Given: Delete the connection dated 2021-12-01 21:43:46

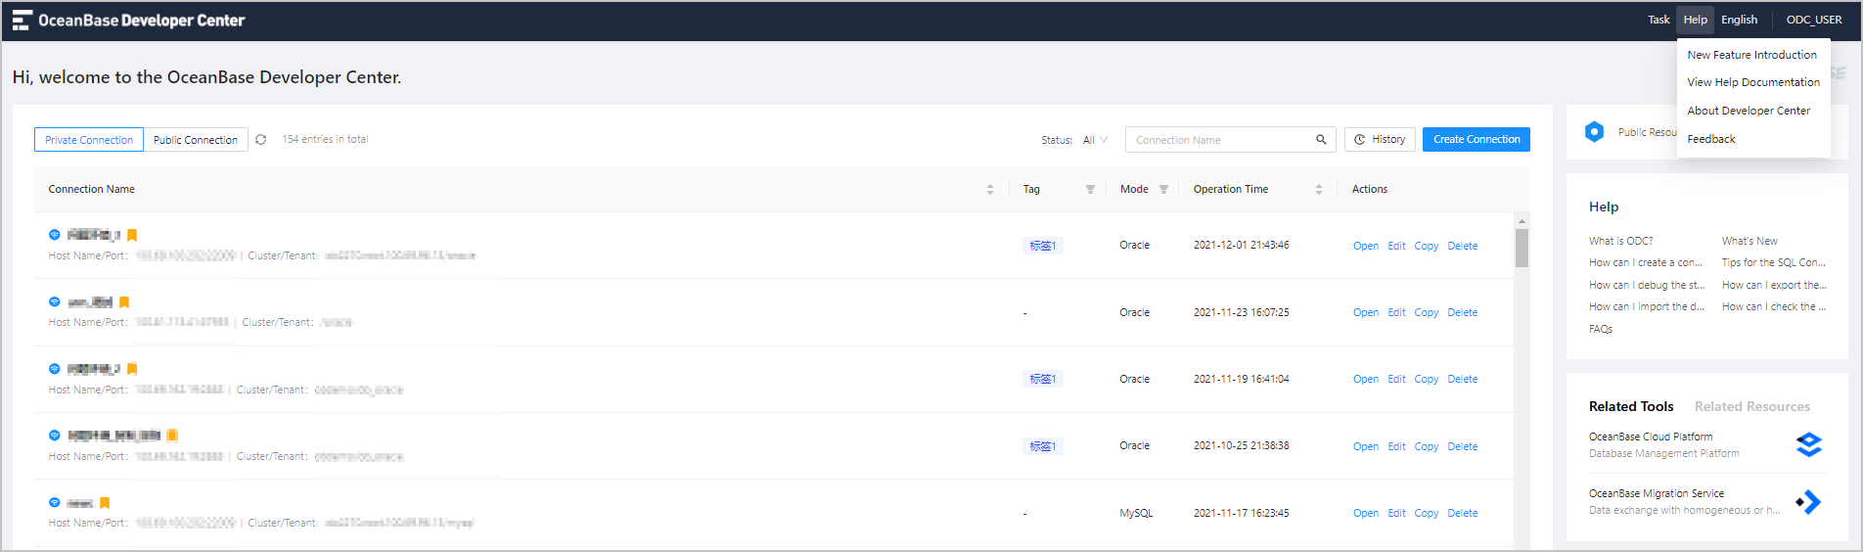Looking at the screenshot, I should click(1463, 246).
